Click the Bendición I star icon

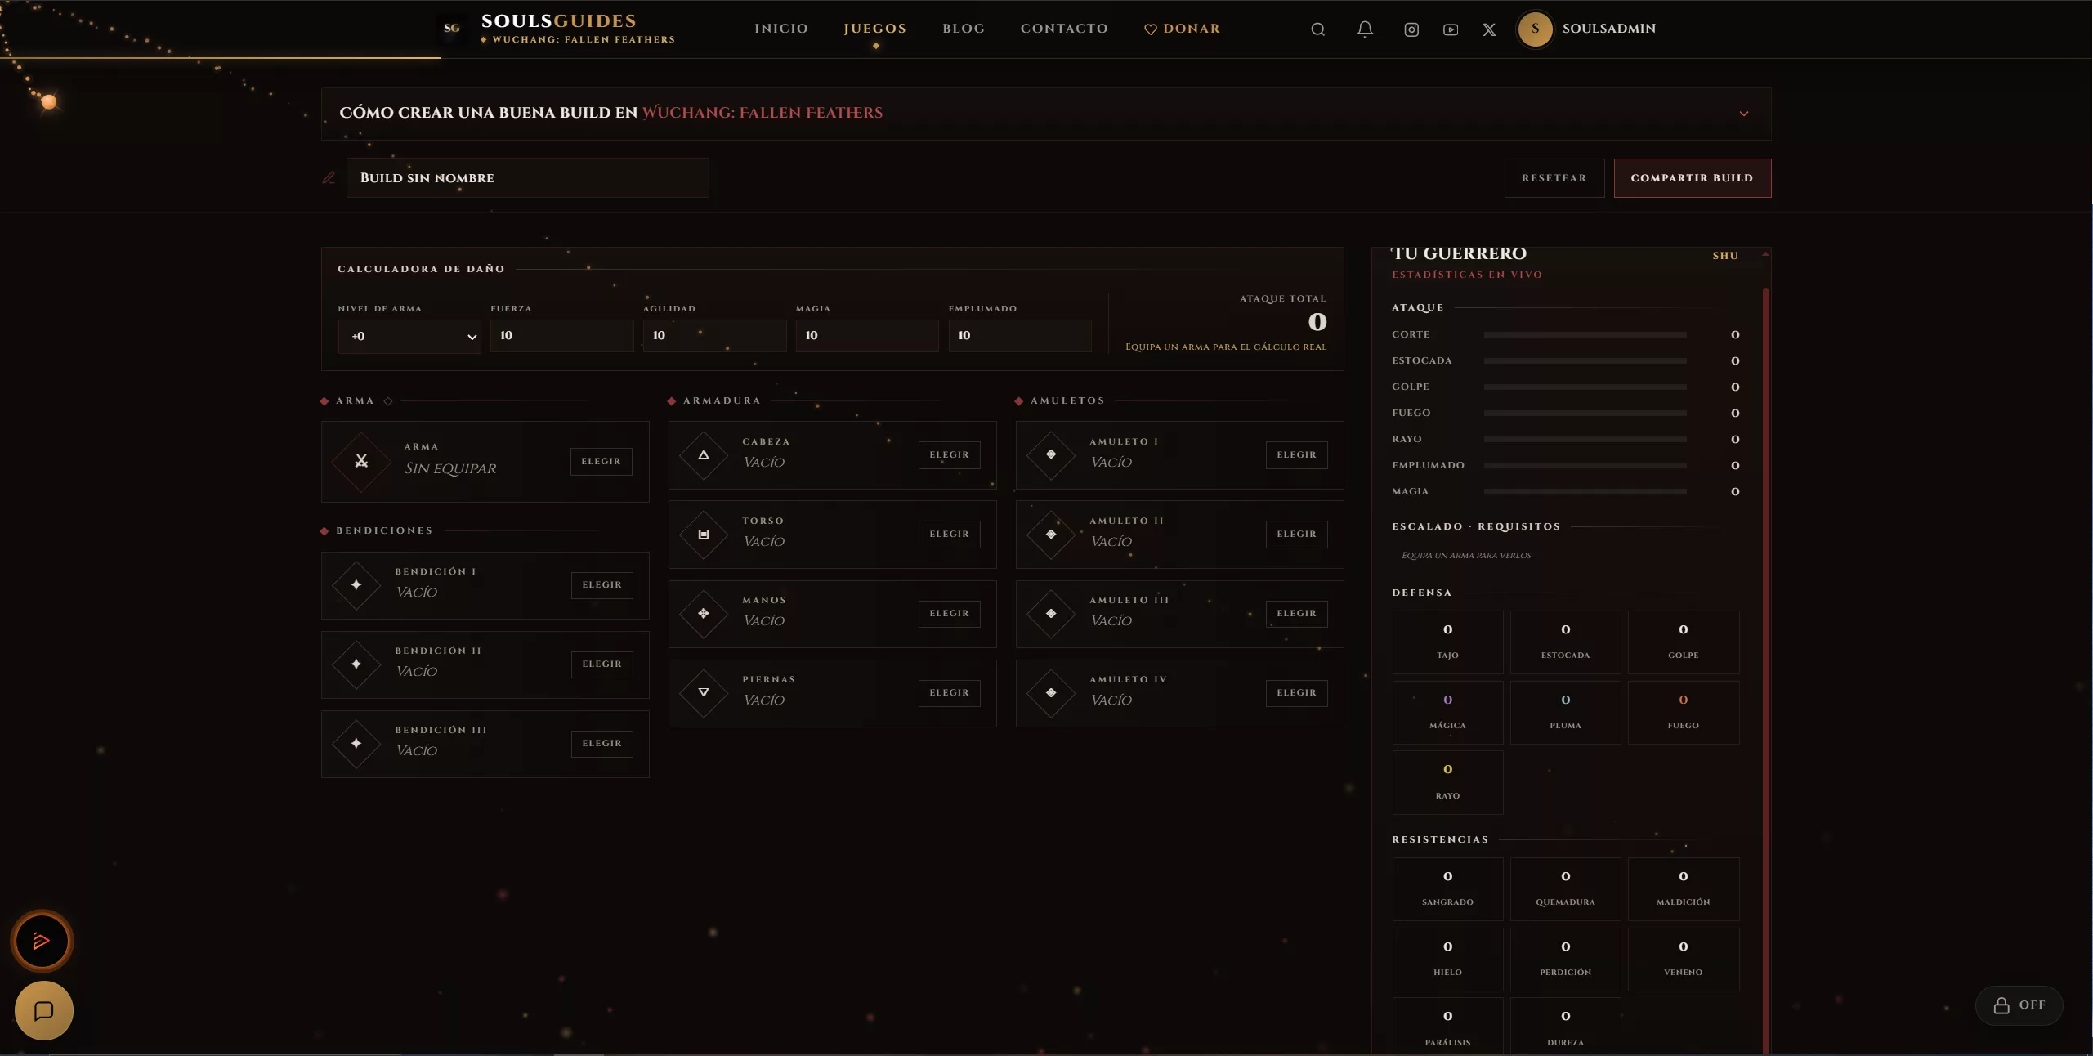[356, 585]
